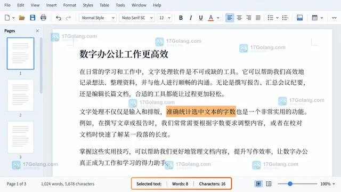Open the Help menu
The height and width of the screenshot is (192, 341).
[157, 5]
